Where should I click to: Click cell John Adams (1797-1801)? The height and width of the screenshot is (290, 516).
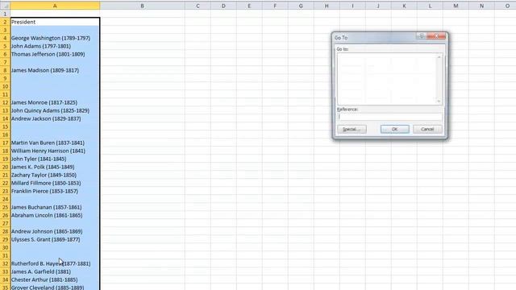click(x=55, y=46)
